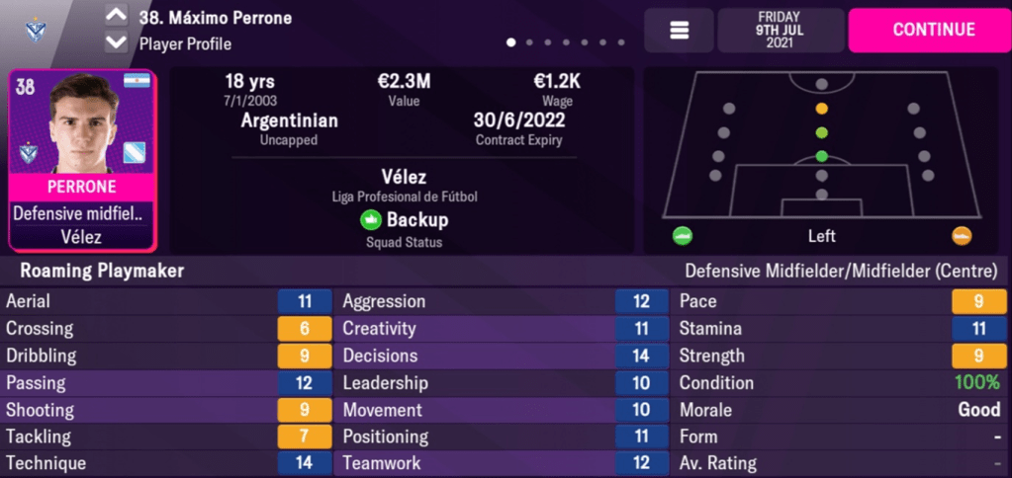
Task: Select the last page indicator dot
Action: pyautogui.click(x=620, y=42)
